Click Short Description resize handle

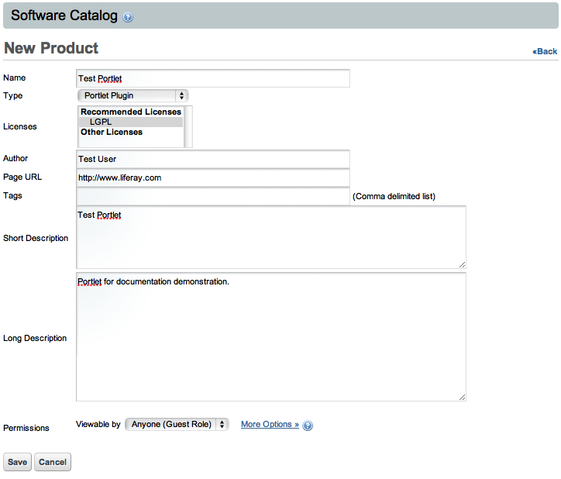(462, 264)
